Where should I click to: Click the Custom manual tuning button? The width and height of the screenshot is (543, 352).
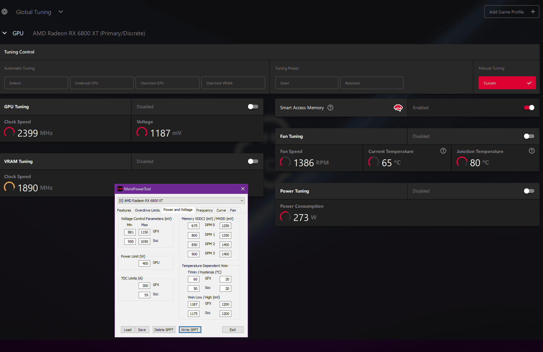(507, 83)
